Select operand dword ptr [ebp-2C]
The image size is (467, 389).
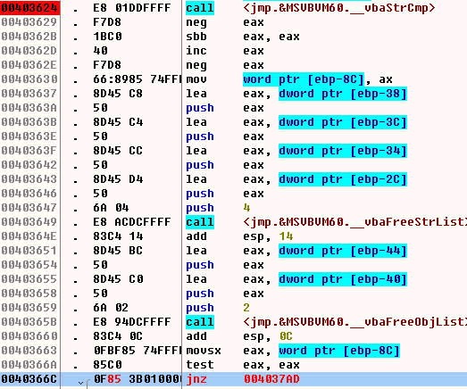pos(343,179)
